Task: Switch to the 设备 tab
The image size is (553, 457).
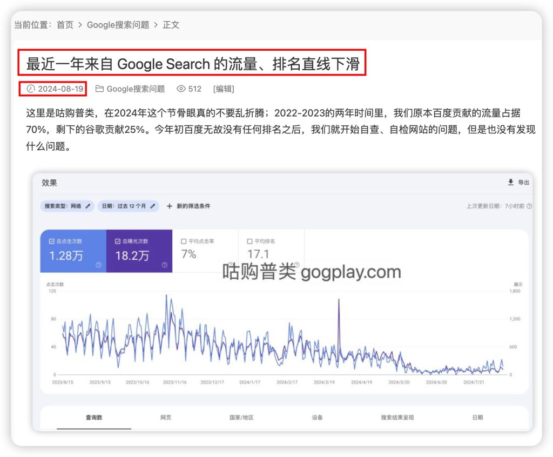Action: click(x=318, y=418)
